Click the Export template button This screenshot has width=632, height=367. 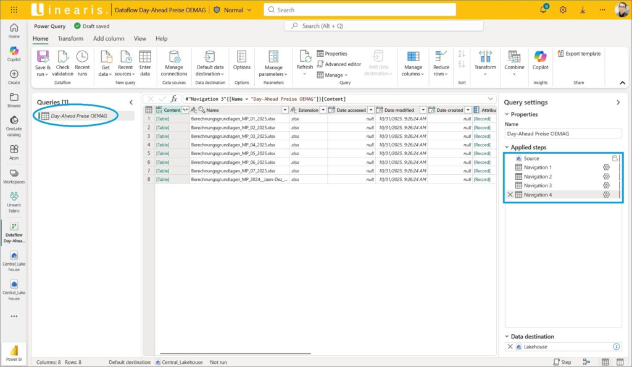(578, 54)
